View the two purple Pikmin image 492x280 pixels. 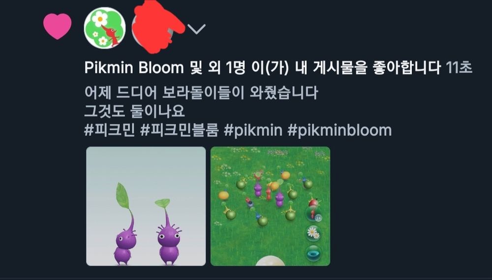point(146,206)
